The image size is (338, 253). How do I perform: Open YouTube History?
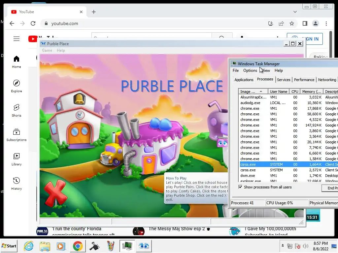point(17,183)
